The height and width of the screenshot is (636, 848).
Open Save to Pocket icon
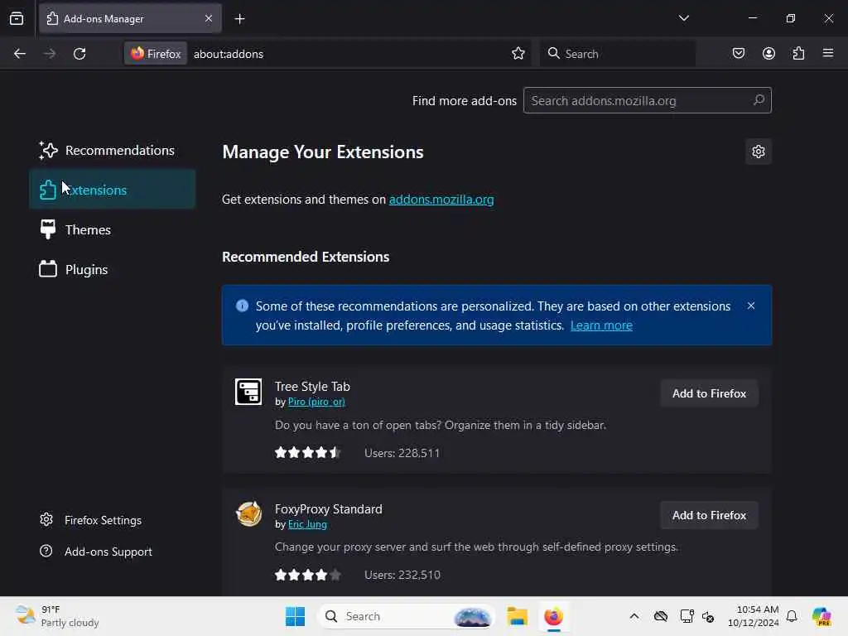coord(738,54)
